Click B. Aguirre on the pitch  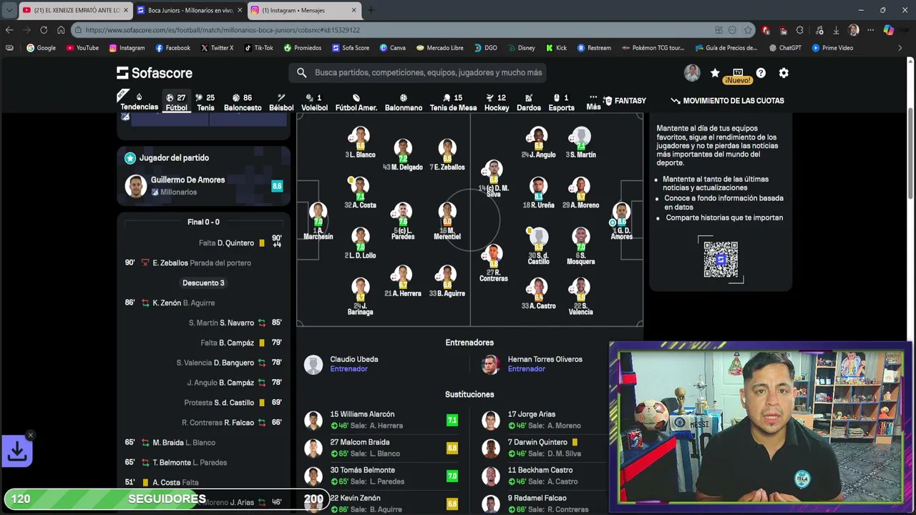[447, 282]
